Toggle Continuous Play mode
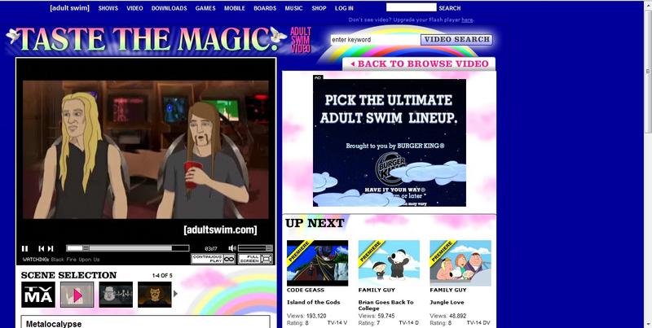Screen dimensions: 652x328 pyautogui.click(x=214, y=259)
